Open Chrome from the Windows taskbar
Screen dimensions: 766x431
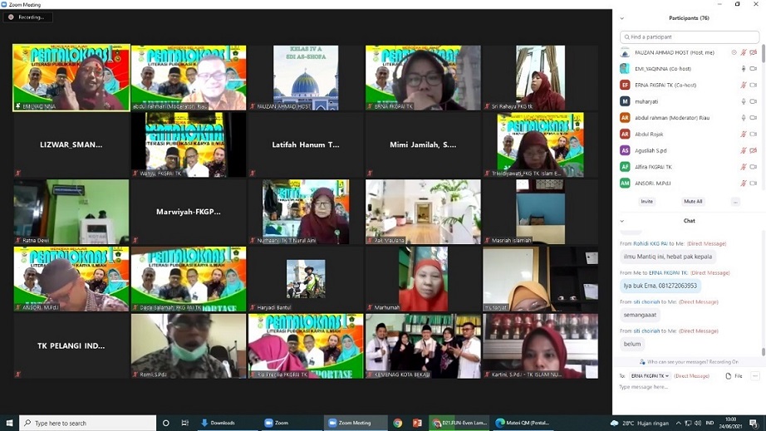click(x=398, y=423)
